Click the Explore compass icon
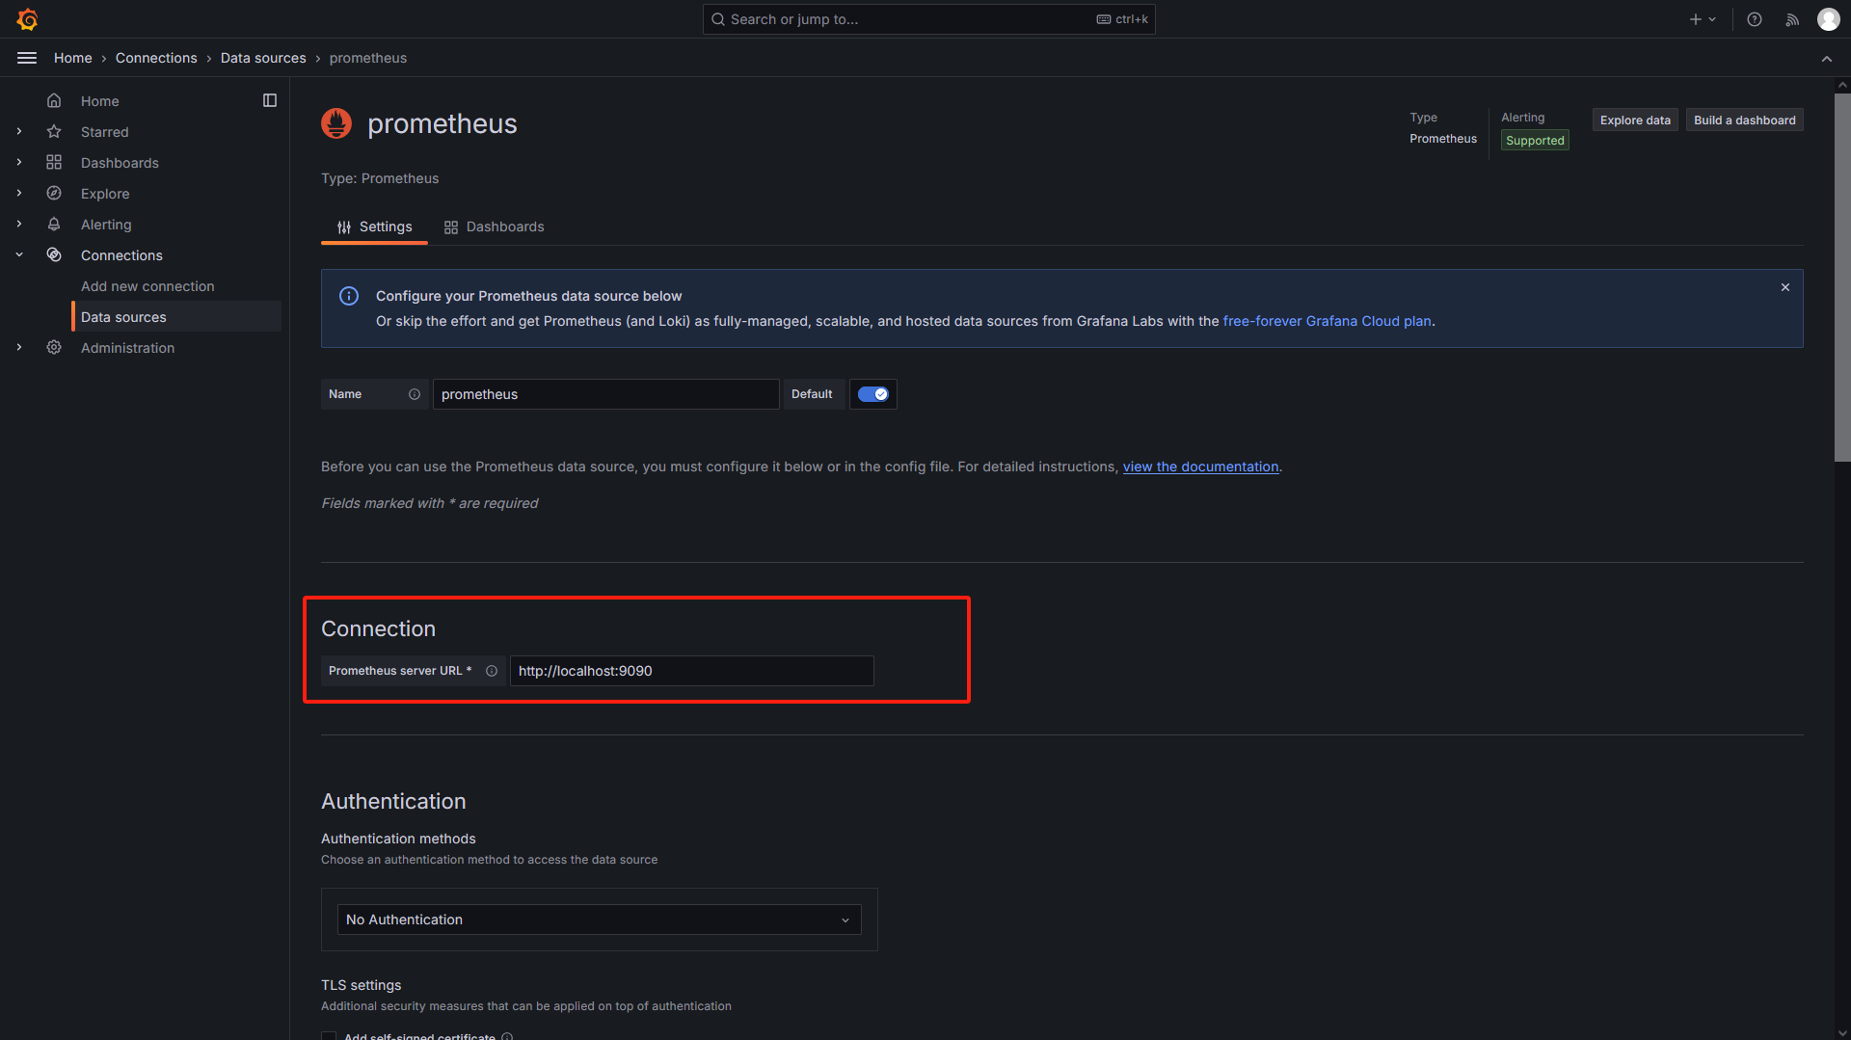The image size is (1851, 1040). pos(54,194)
